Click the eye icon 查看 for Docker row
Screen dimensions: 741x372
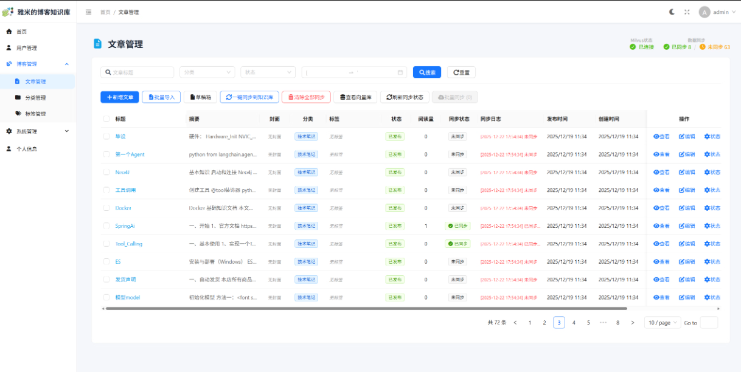coord(661,208)
